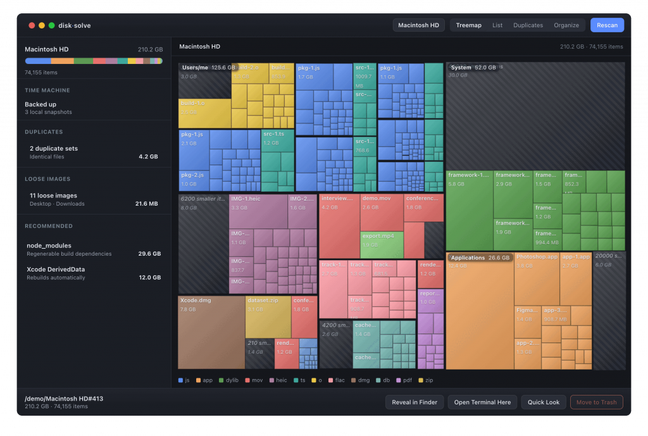Click Reveal in Finder
Viewport: 648px width, 436px height.
pos(414,402)
